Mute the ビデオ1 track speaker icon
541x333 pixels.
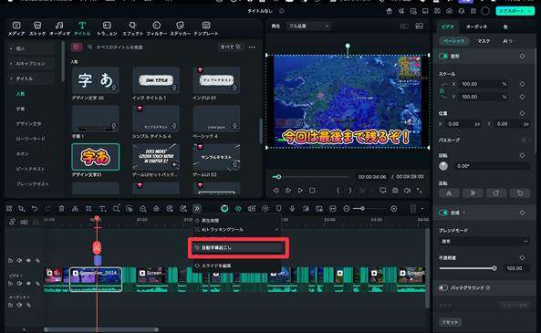[x=20, y=284]
